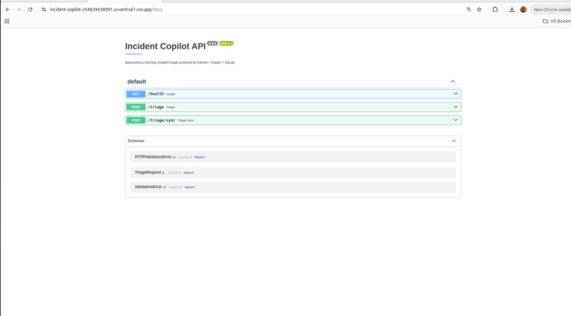The width and height of the screenshot is (571, 316).
Task: Bookmark this page with the star icon
Action: (479, 9)
